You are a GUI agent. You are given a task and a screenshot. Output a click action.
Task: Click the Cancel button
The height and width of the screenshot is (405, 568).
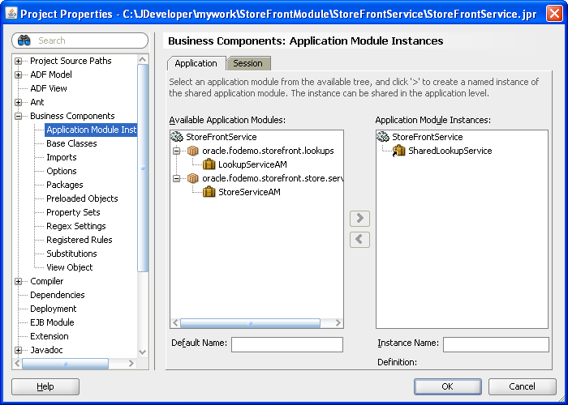pos(522,386)
